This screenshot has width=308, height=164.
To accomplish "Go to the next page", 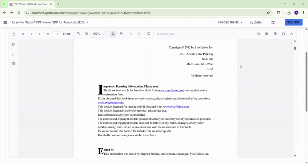I will pyautogui.click(x=40, y=34).
